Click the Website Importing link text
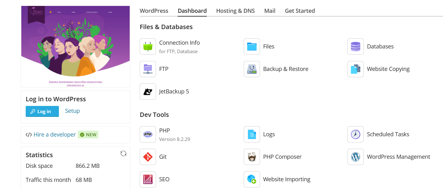This screenshot has width=443, height=190. click(x=287, y=179)
